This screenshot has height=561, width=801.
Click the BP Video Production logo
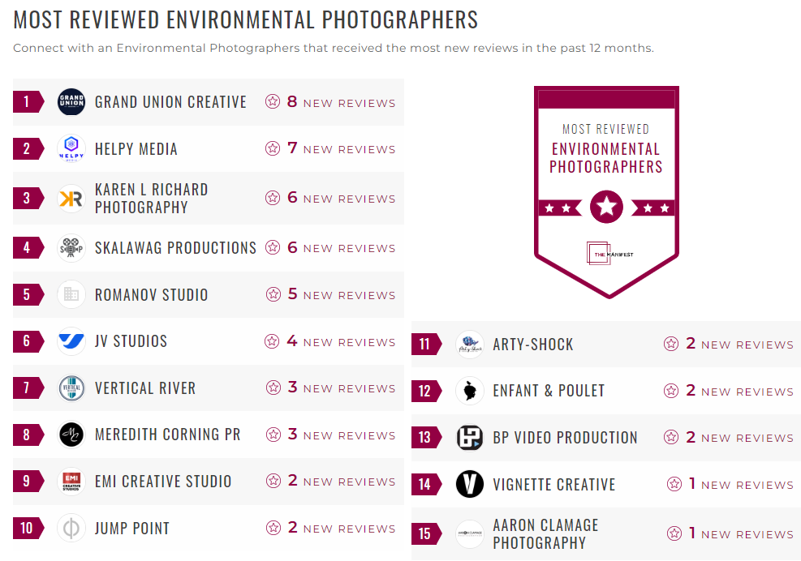469,438
